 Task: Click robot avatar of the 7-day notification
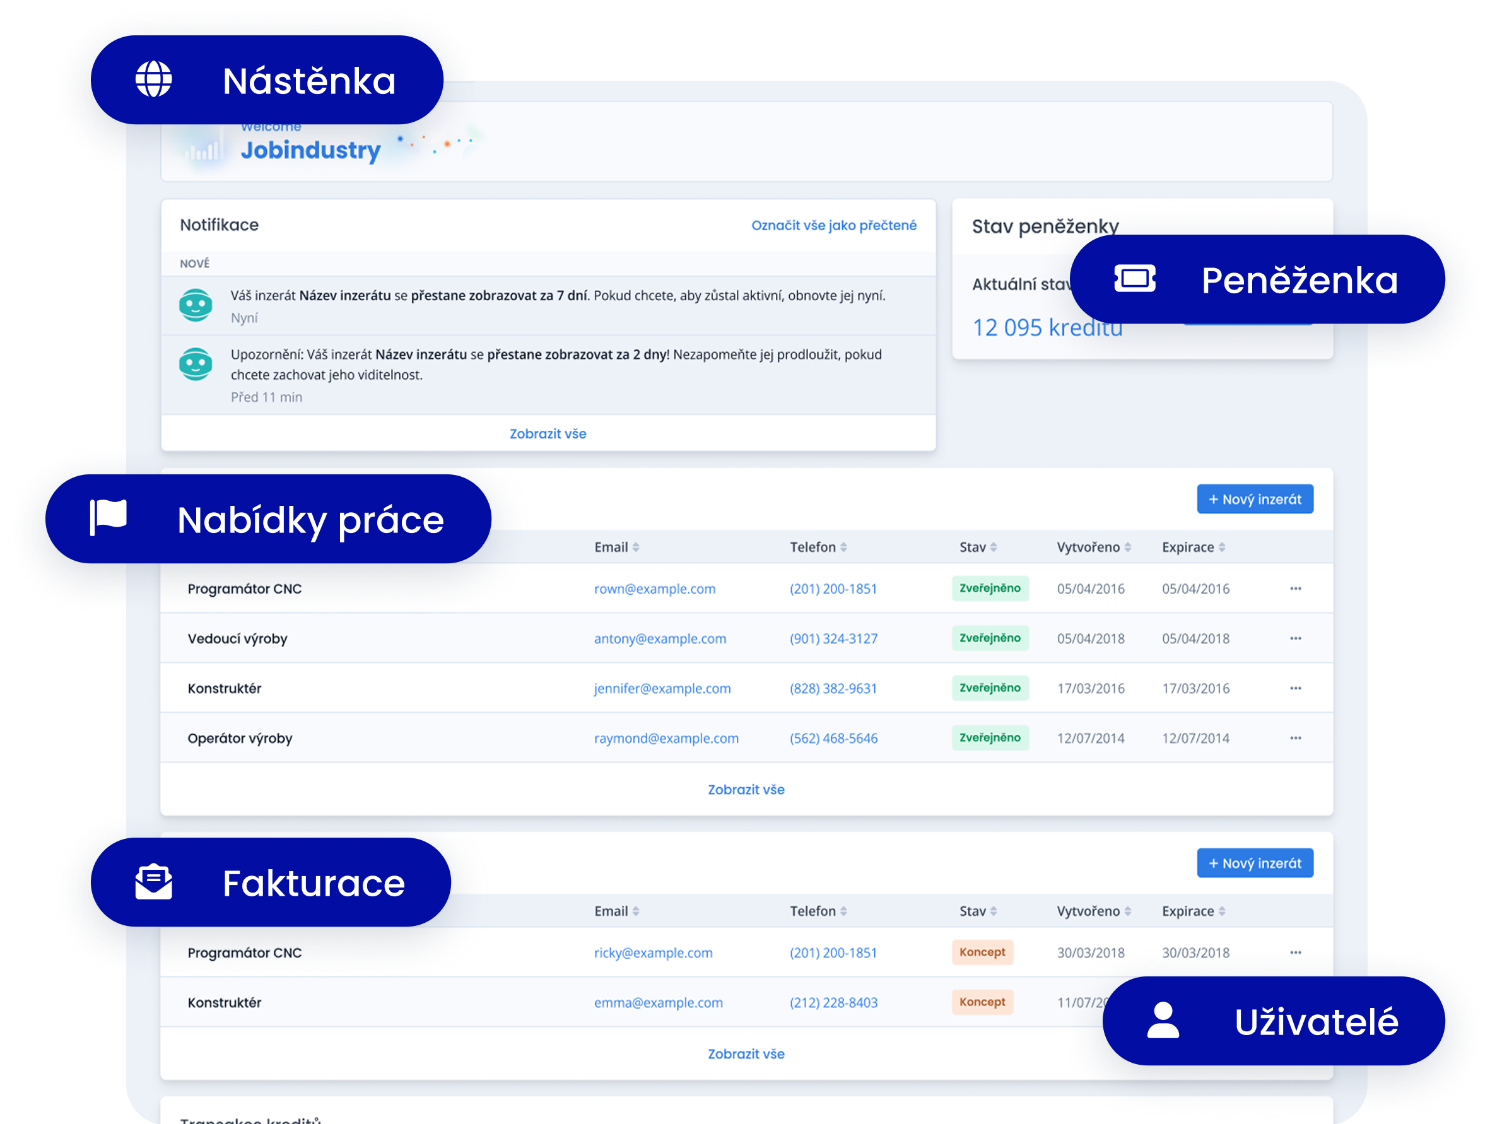click(x=196, y=305)
